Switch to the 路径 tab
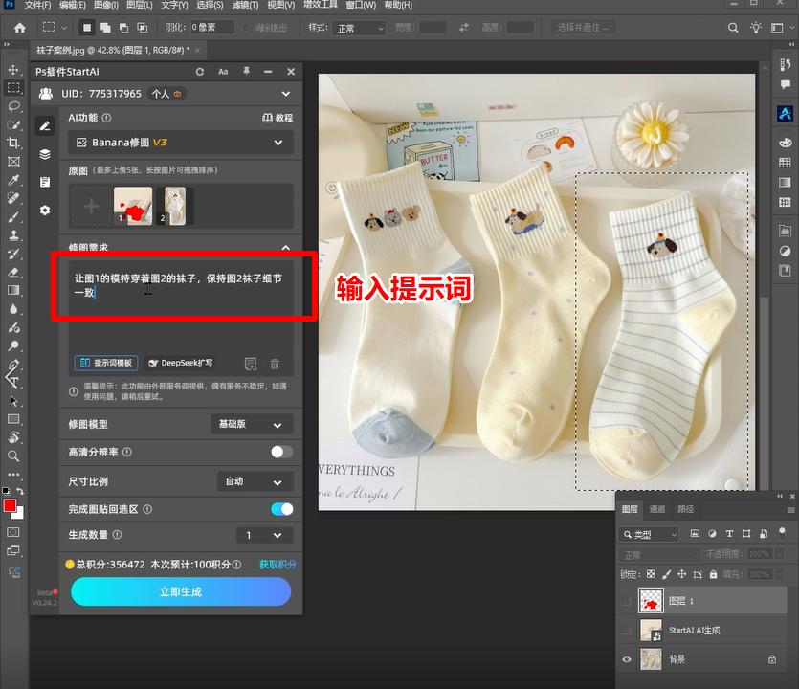The image size is (799, 689). (685, 509)
